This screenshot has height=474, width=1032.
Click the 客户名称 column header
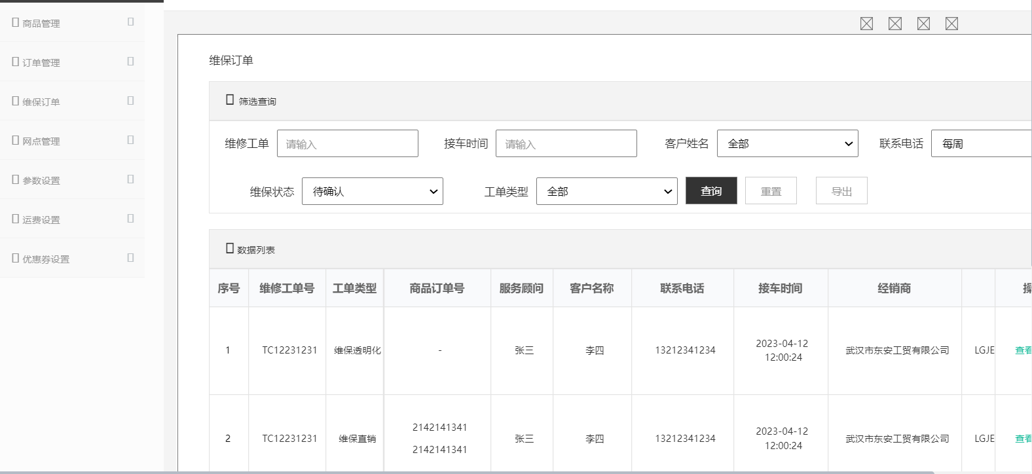coord(591,288)
